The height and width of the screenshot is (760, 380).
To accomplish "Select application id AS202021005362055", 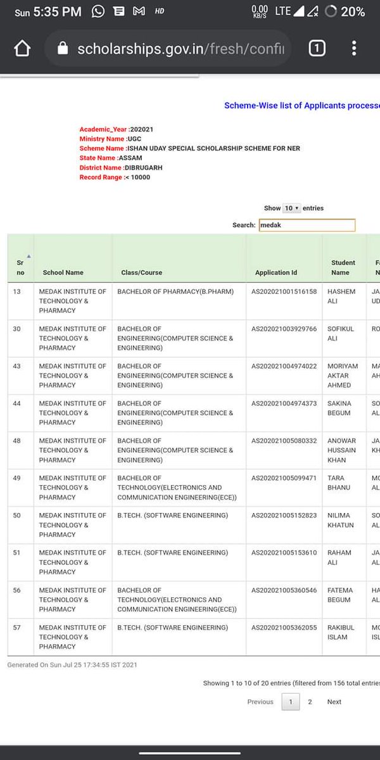I will (284, 628).
